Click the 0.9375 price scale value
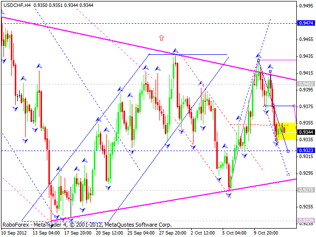Image resolution: width=316 pixels, height=237 pixels. pyautogui.click(x=306, y=106)
